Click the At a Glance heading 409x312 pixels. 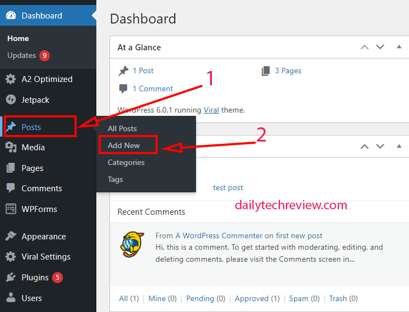[x=139, y=48]
